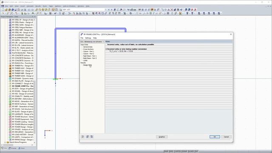Viewport: 272px width, 153px height.
Task: Go to next load case arrow
Action: pos(111,10)
